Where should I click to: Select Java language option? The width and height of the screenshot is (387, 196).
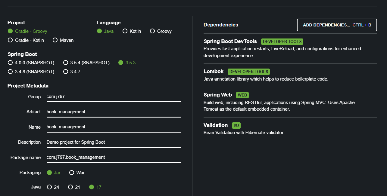105,31
